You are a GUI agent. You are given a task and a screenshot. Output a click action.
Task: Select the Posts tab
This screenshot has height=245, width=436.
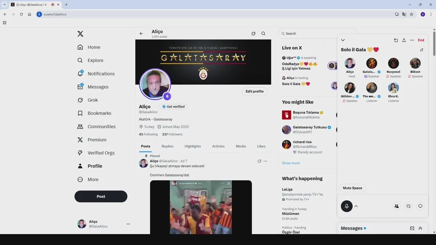[145, 146]
